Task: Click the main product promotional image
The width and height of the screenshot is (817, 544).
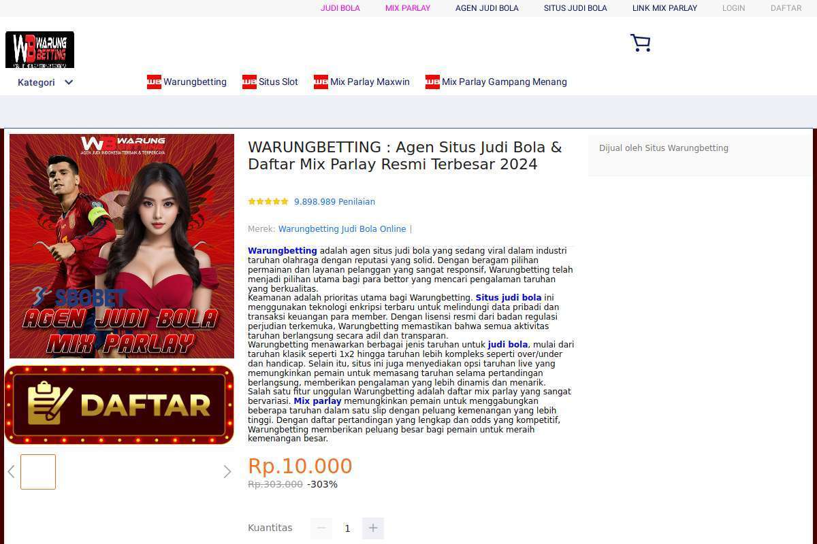Action: [122, 245]
